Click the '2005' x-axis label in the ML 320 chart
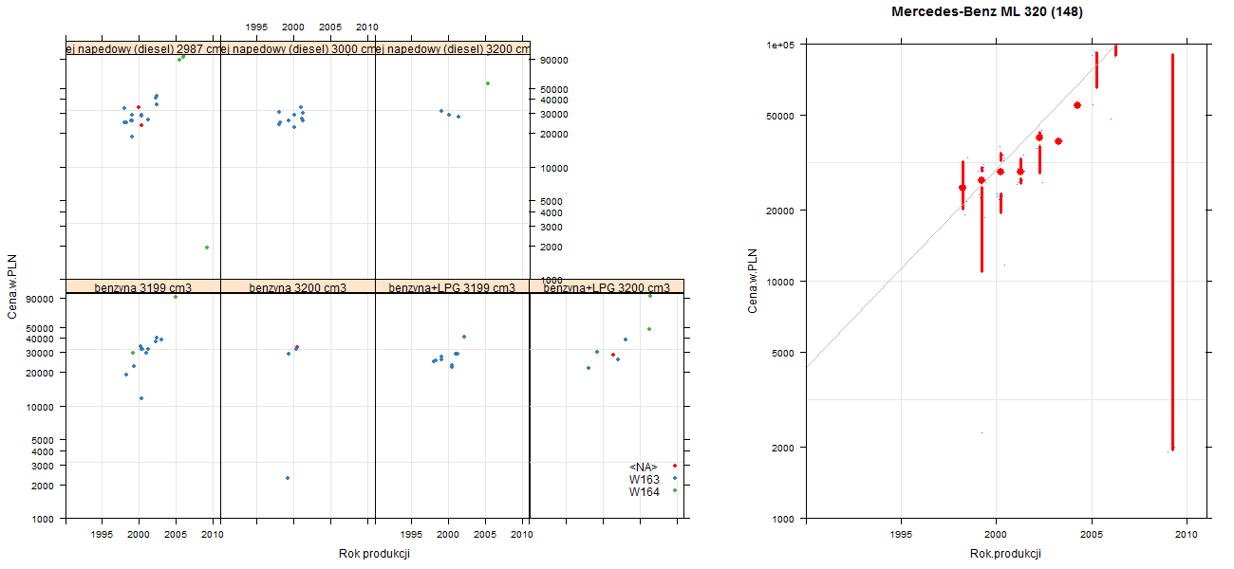The height and width of the screenshot is (569, 1234). tap(1092, 535)
